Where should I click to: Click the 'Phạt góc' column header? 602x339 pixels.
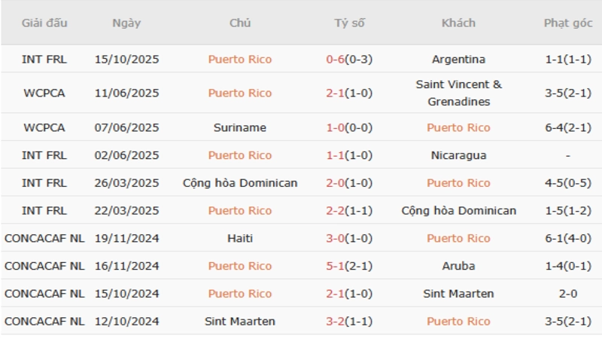[x=568, y=23]
